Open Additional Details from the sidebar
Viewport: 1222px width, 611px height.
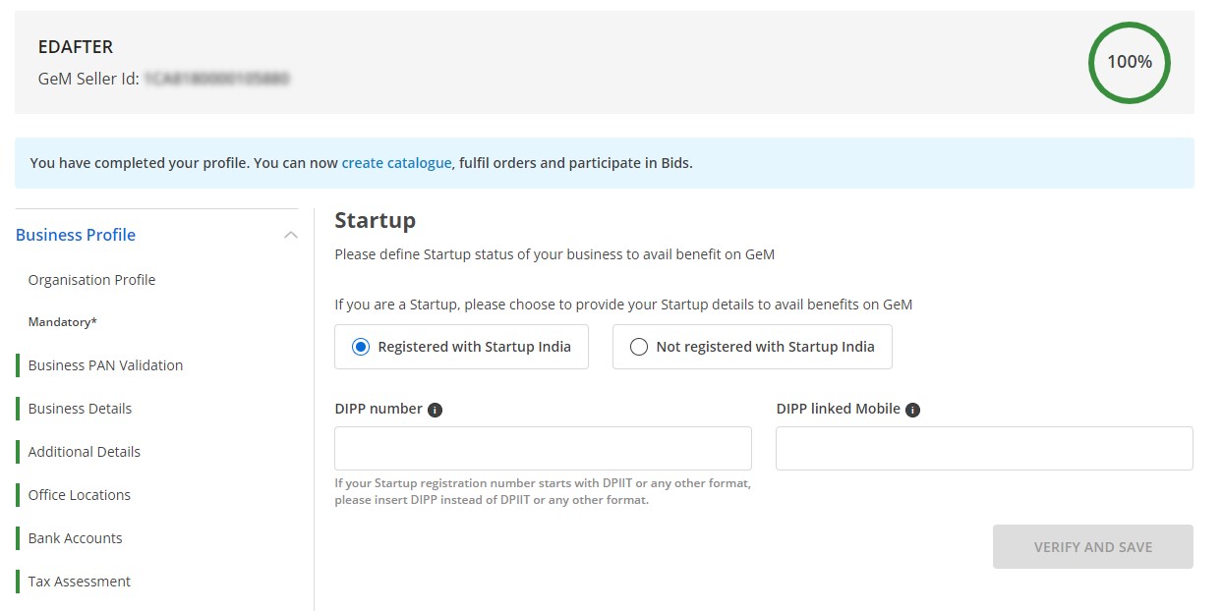[84, 451]
